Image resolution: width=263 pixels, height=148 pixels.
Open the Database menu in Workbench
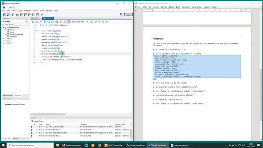pos(28,11)
